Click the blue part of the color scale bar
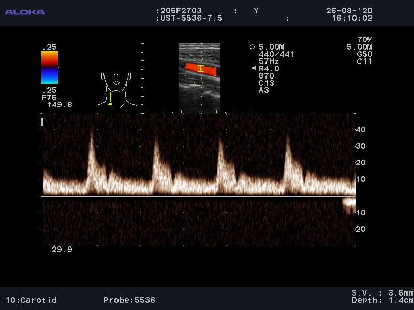 (x=50, y=76)
